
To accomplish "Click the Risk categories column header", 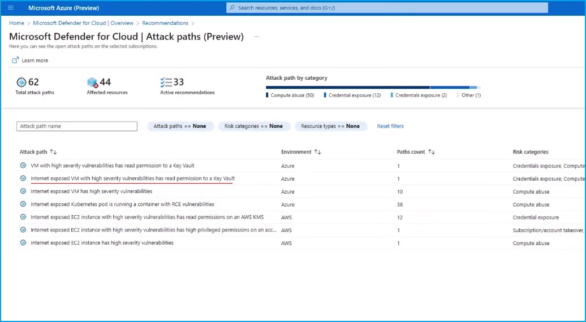I will pyautogui.click(x=531, y=152).
